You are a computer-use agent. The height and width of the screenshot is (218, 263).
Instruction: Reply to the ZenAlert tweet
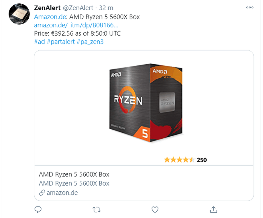click(x=38, y=210)
